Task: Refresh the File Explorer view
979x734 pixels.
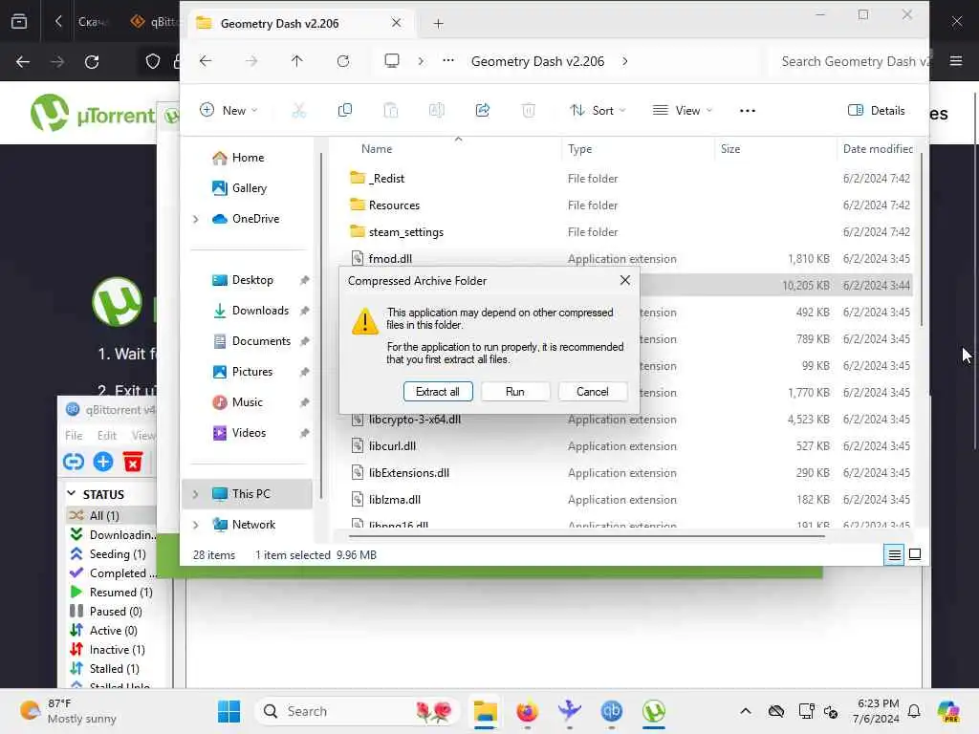Action: [x=343, y=61]
